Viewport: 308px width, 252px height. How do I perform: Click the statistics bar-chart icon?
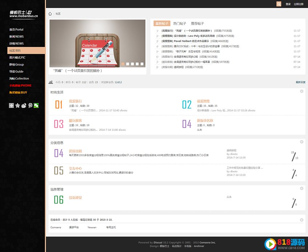(x=51, y=82)
